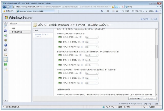The width and height of the screenshot is (164, 111).
Task: Click info icon beside パブリック プロファイル in notification section
Action: (x=82, y=83)
